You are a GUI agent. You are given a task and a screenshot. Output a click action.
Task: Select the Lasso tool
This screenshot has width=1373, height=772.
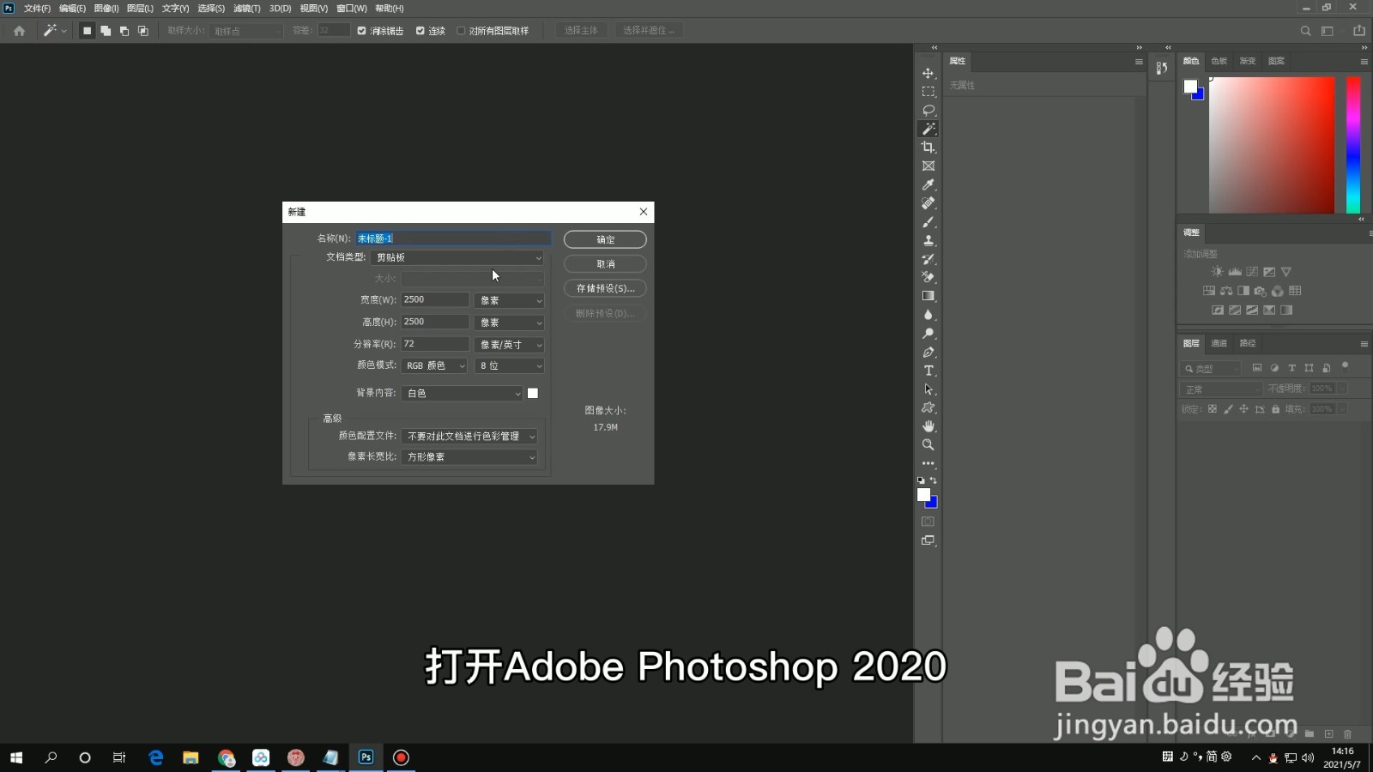coord(928,111)
